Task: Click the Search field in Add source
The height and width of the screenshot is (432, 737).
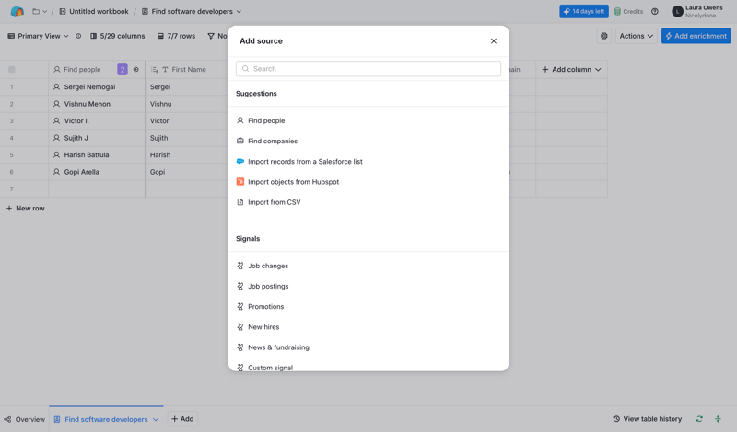Action: click(368, 69)
